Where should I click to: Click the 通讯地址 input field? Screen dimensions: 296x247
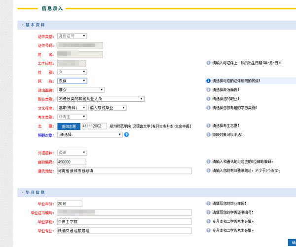click(124, 171)
